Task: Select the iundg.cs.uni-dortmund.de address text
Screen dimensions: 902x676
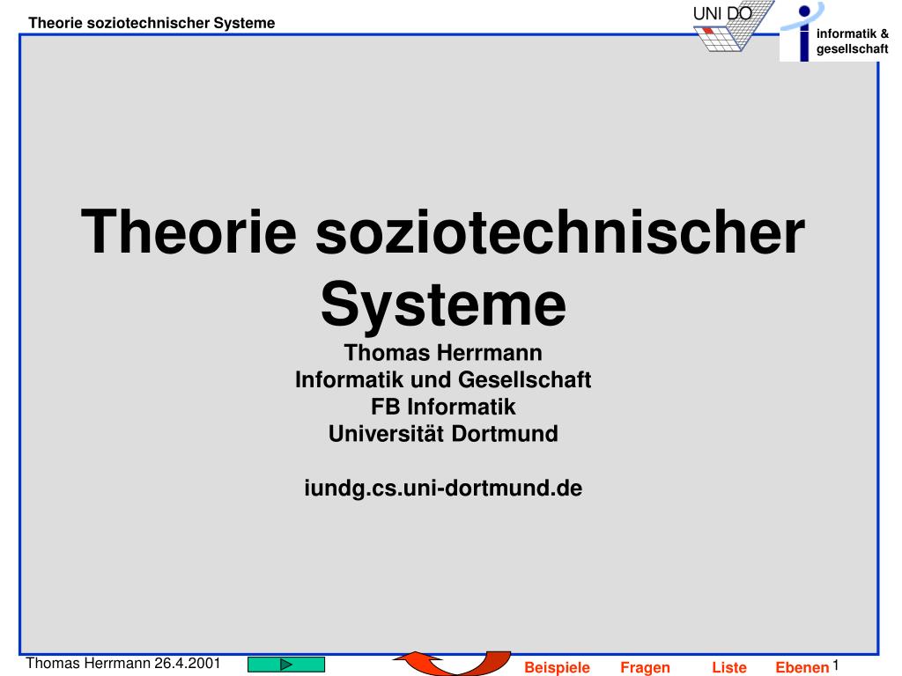Action: click(x=443, y=488)
